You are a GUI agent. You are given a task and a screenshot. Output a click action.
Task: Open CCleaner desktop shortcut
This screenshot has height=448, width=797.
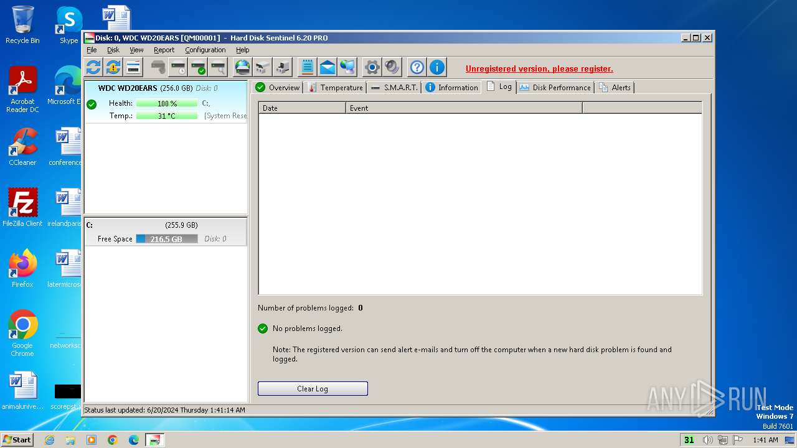point(22,147)
